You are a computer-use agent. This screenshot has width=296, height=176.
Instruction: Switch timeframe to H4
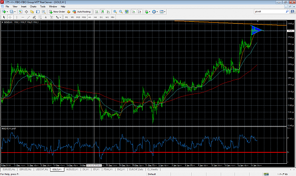point(95,17)
